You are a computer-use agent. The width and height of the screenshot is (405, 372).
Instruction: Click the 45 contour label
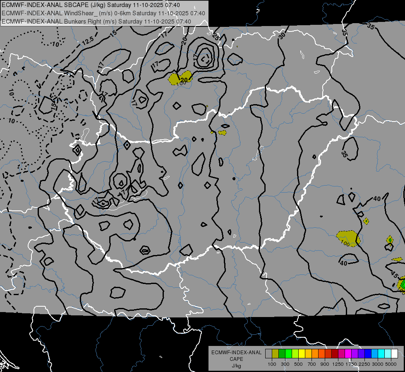pos(394,275)
